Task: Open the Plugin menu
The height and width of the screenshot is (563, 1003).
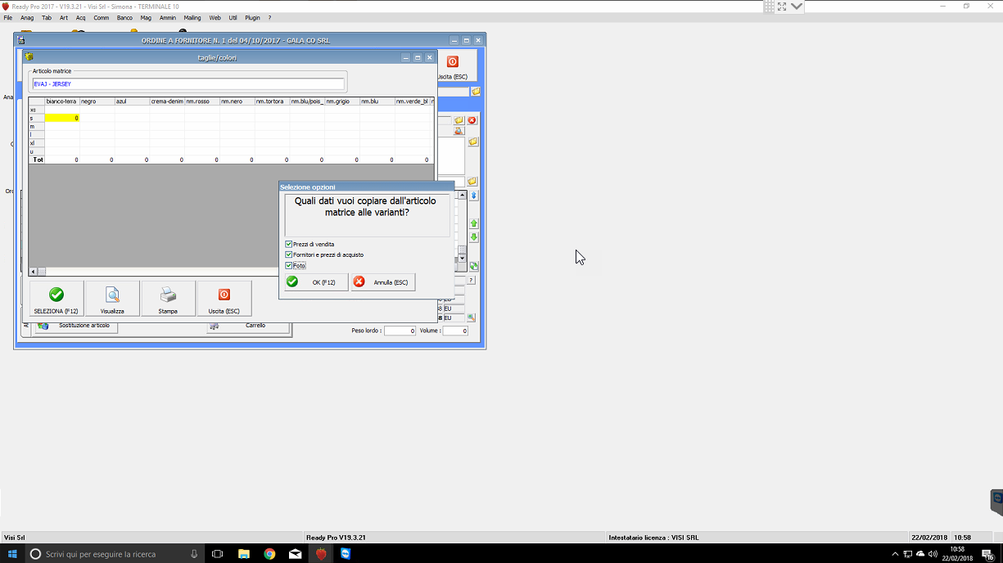Action: pos(252,17)
